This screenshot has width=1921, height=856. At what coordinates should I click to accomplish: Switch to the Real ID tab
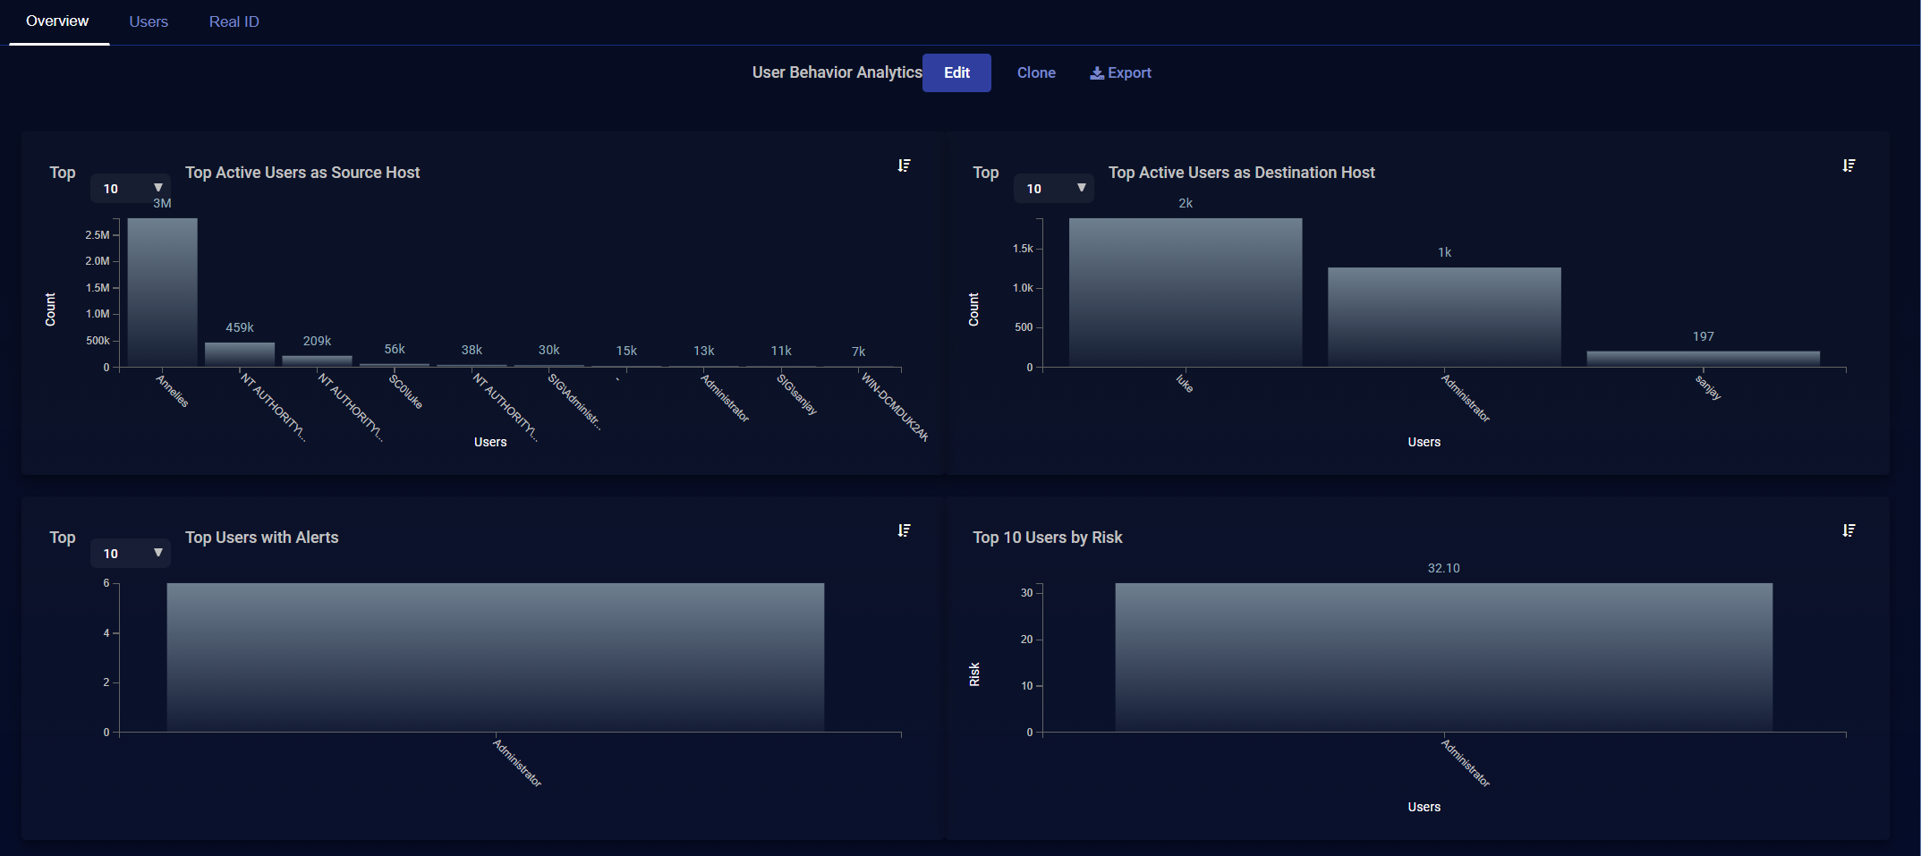coord(234,21)
